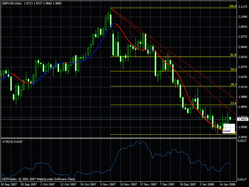249x187 pixels.
Task: Select the yellow 50.0 Fibonacci retracement line
Action: click(x=173, y=71)
